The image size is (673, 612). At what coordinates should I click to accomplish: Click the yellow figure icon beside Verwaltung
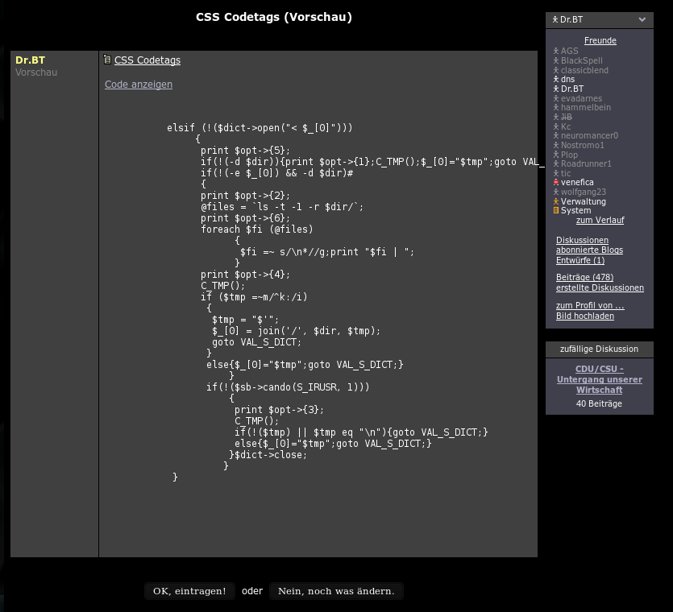pyautogui.click(x=556, y=201)
